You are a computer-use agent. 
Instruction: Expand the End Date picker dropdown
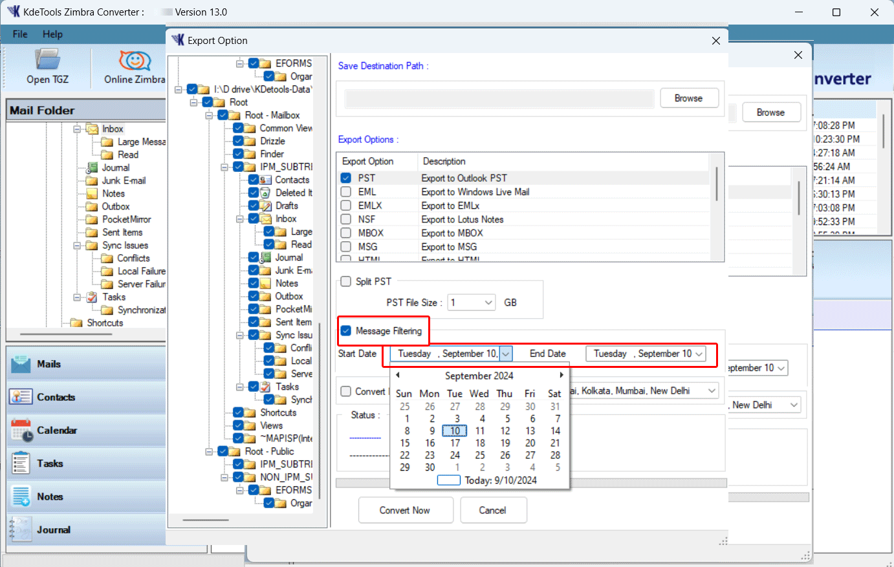699,354
